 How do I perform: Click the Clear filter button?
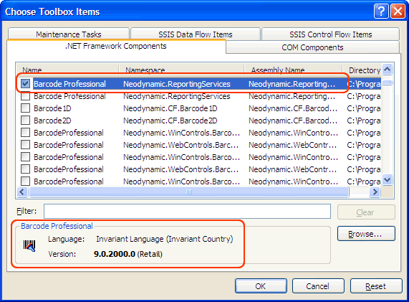point(366,212)
